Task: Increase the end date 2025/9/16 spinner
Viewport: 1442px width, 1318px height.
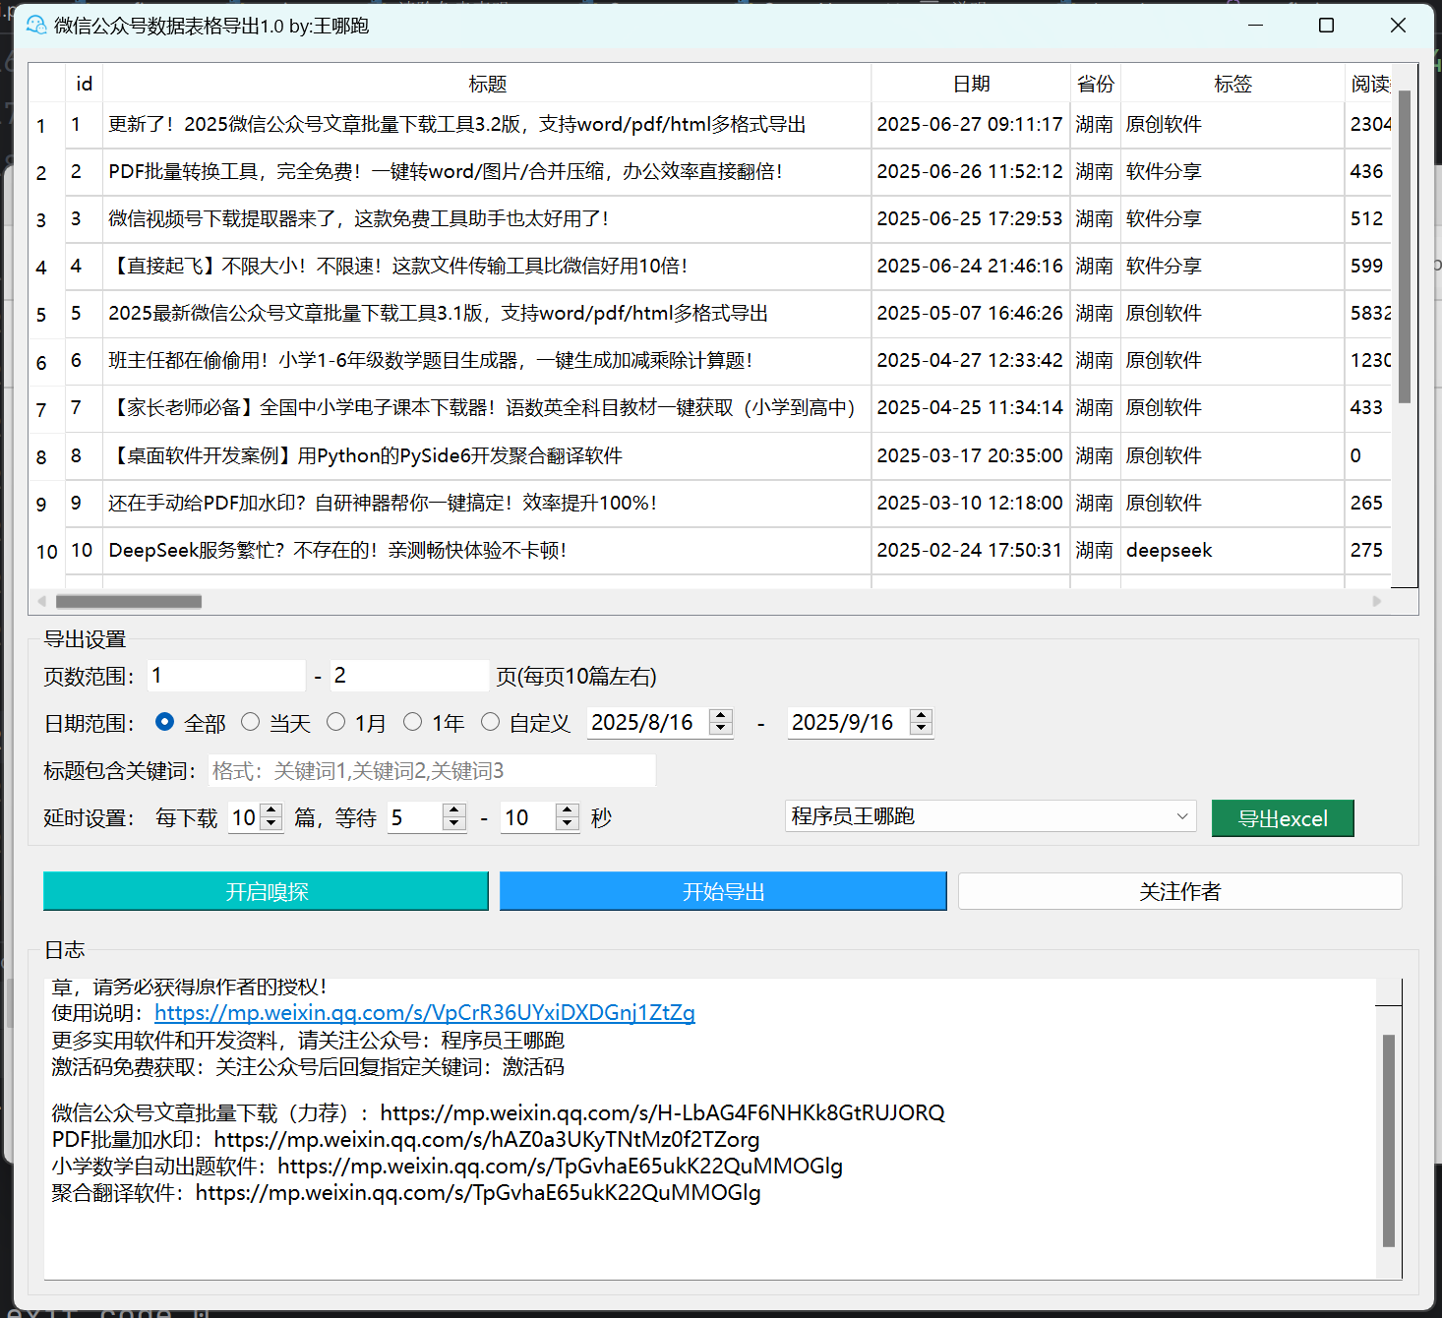Action: (x=921, y=716)
